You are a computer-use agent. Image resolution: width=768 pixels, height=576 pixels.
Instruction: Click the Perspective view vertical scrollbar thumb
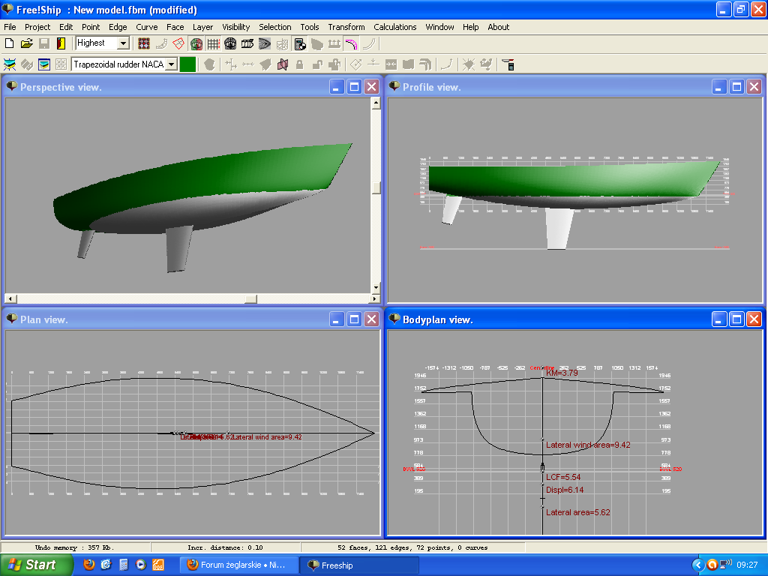point(376,187)
